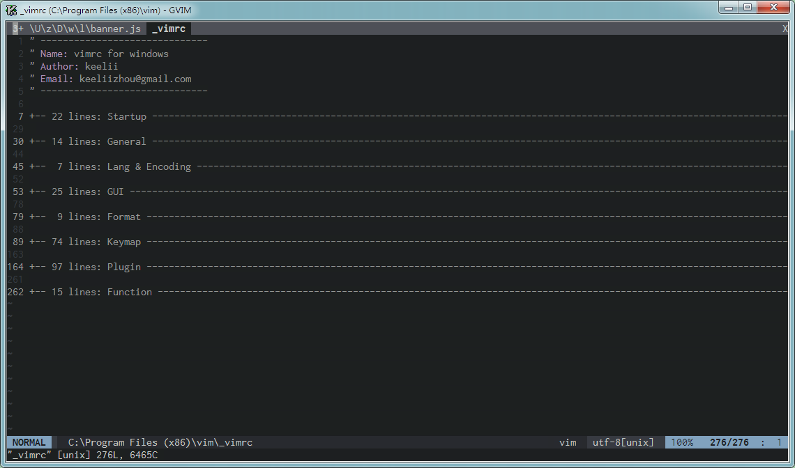Screen dimensions: 795x468
Task: Open the Lang & Encoding fold
Action: pos(408,166)
